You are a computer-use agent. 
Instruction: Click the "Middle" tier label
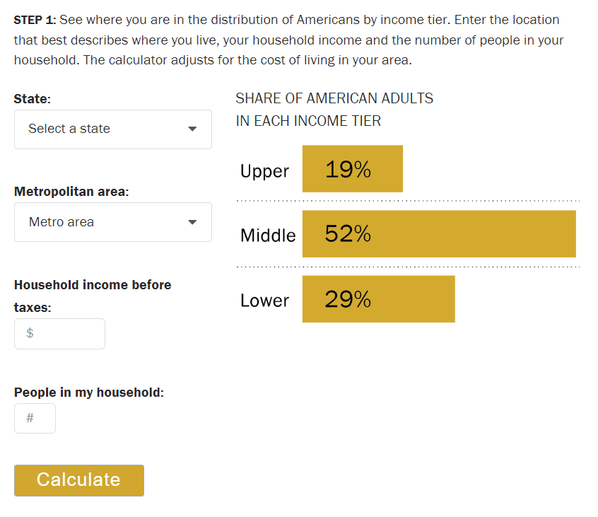[268, 236]
